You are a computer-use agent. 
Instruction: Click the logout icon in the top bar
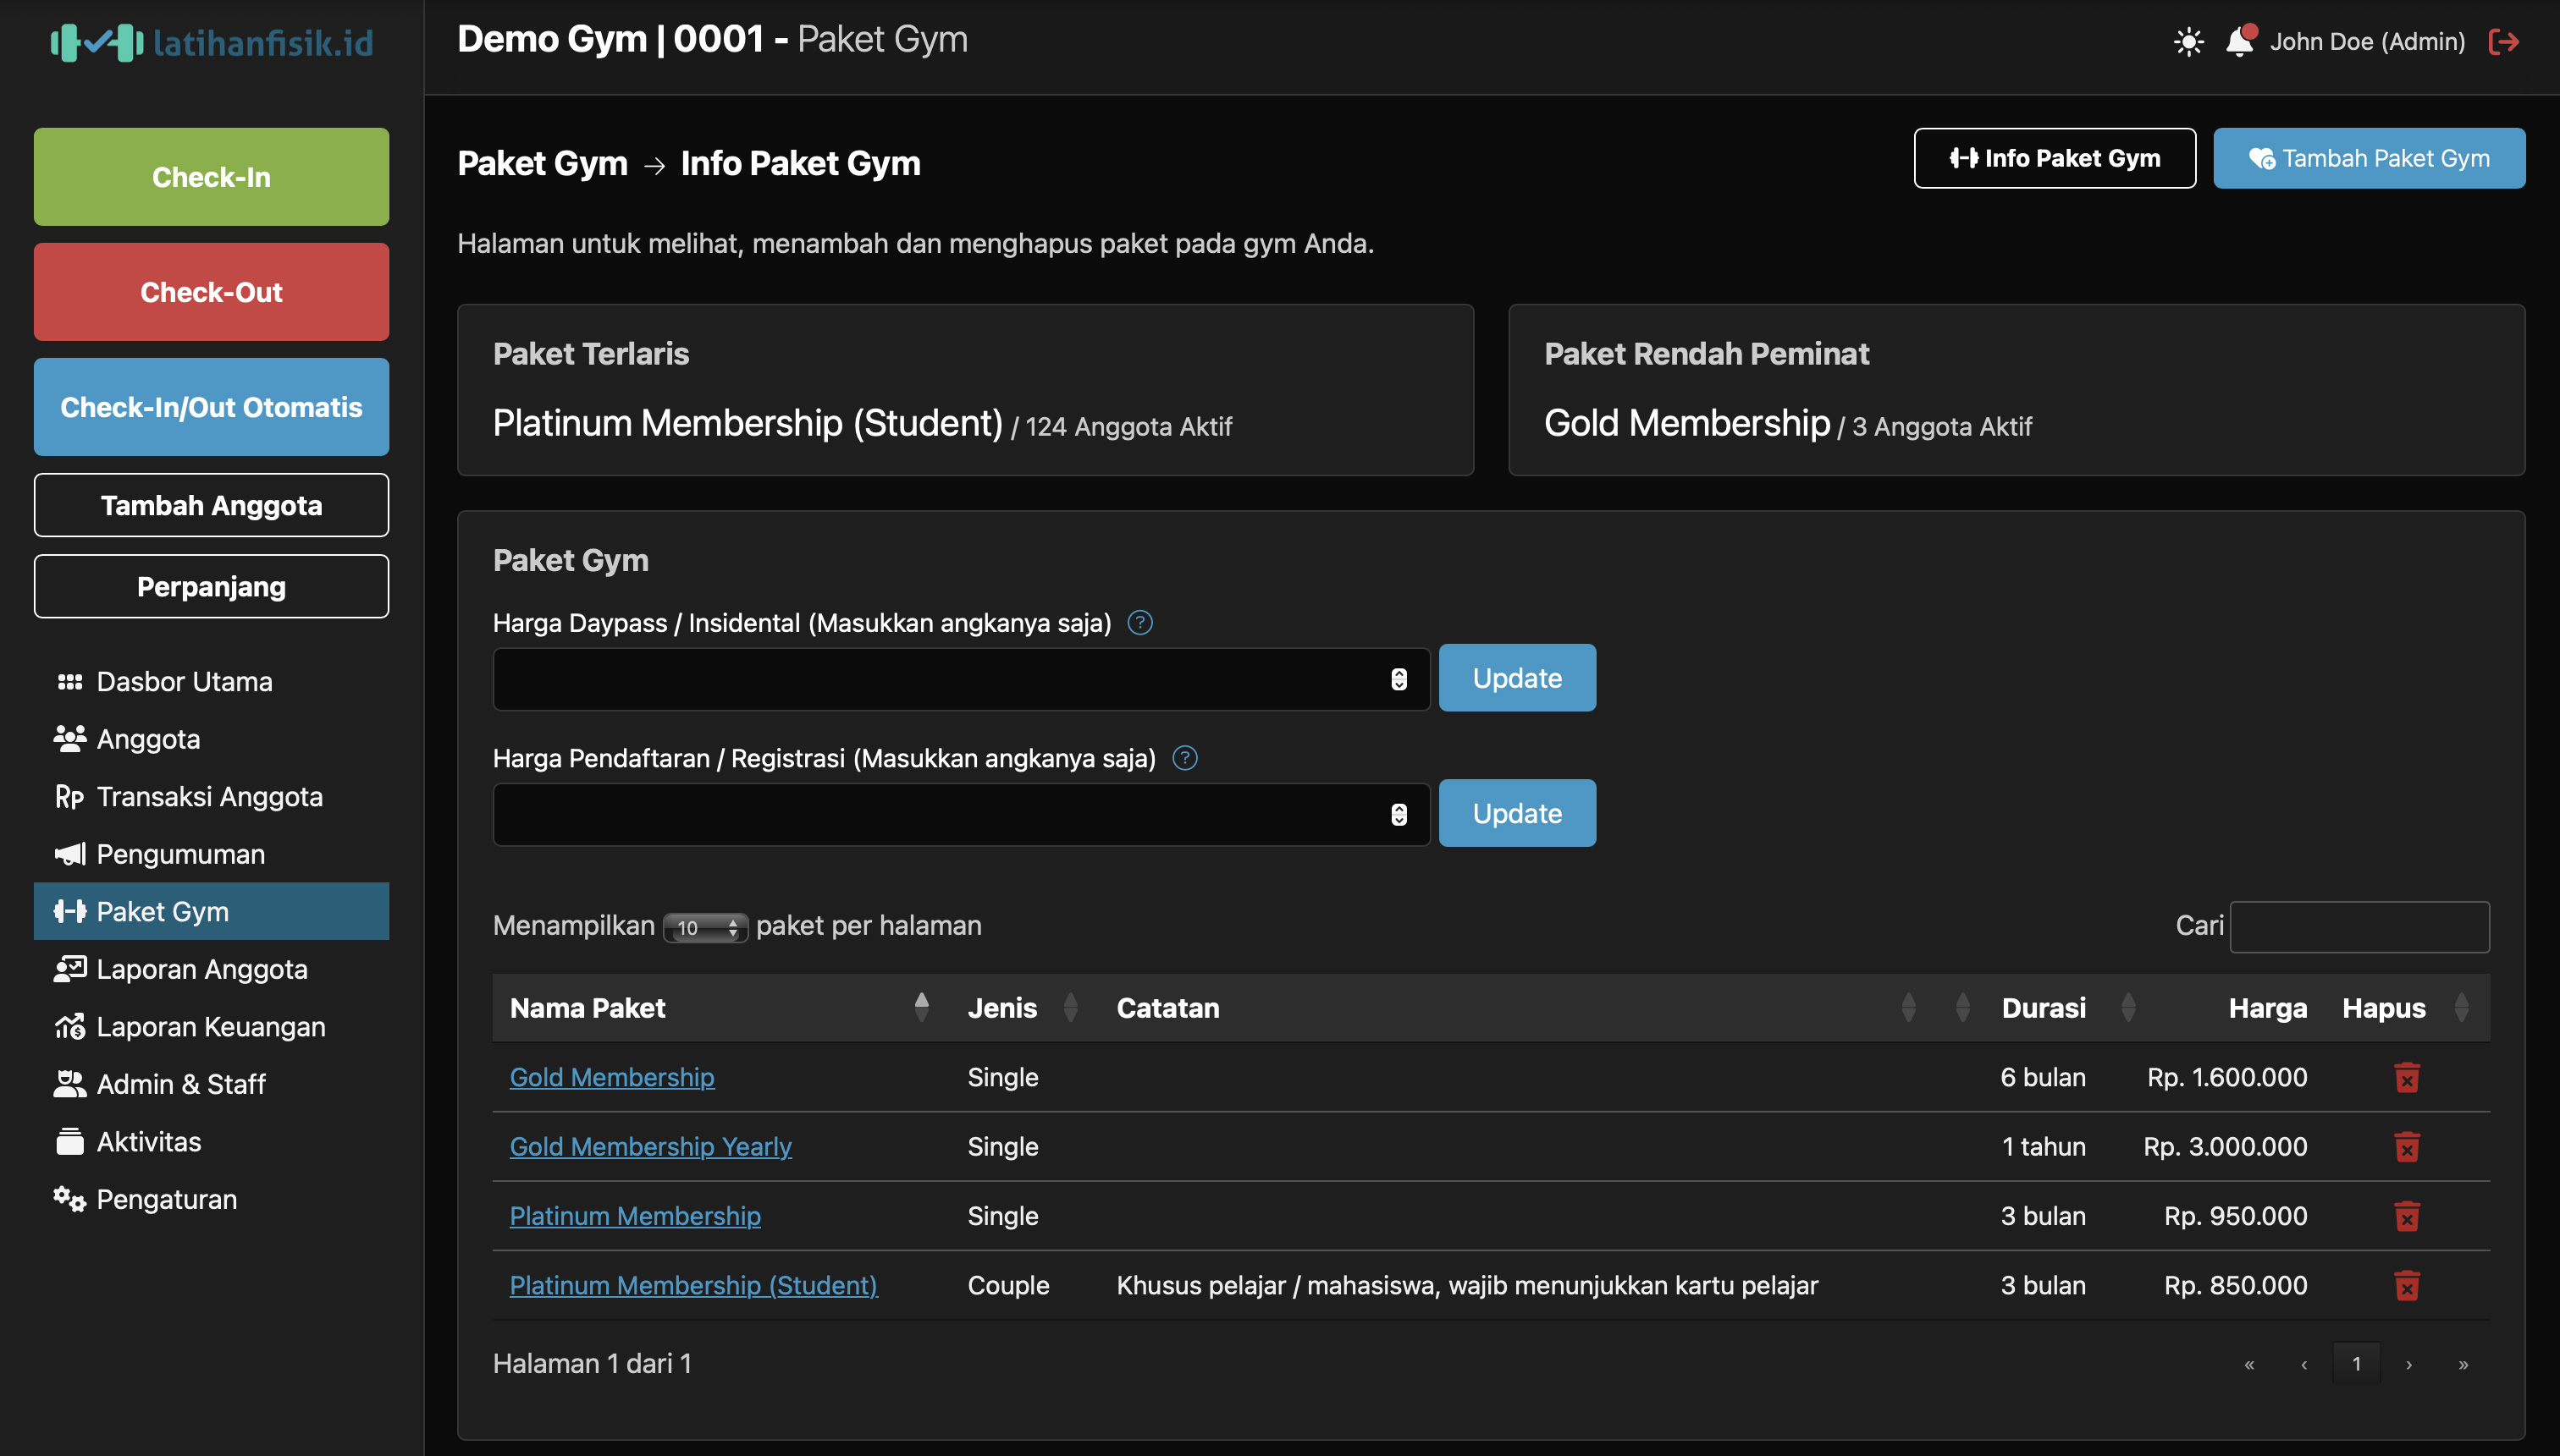point(2505,41)
